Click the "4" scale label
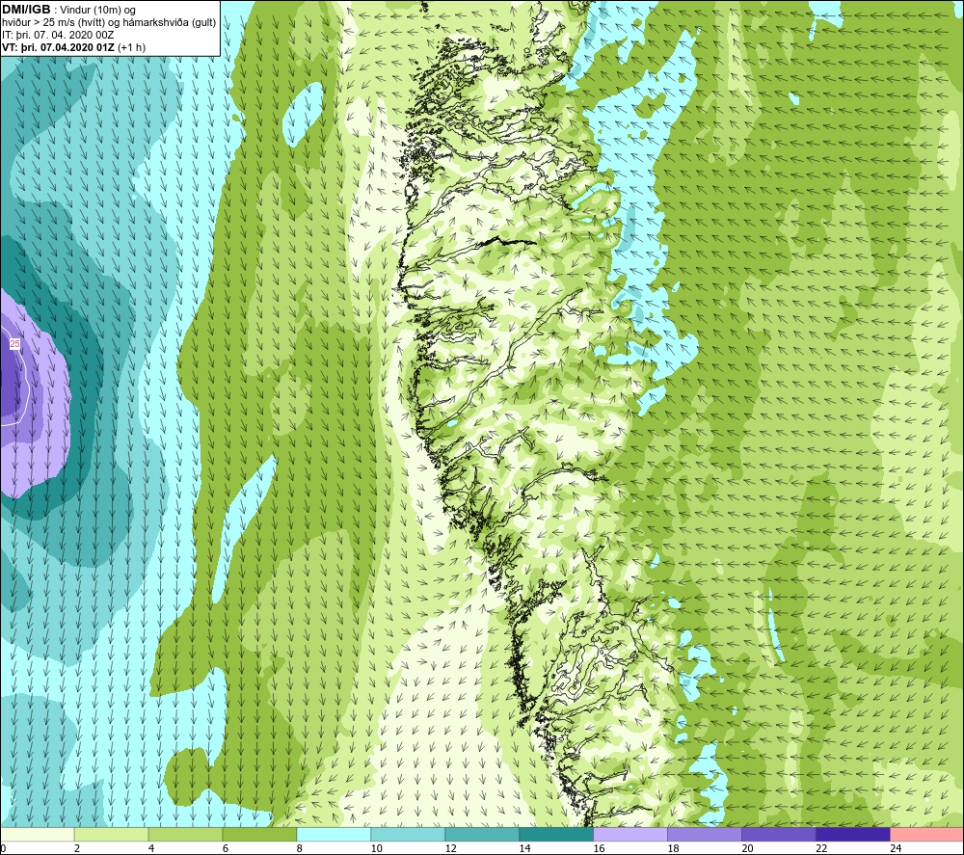 tap(151, 848)
